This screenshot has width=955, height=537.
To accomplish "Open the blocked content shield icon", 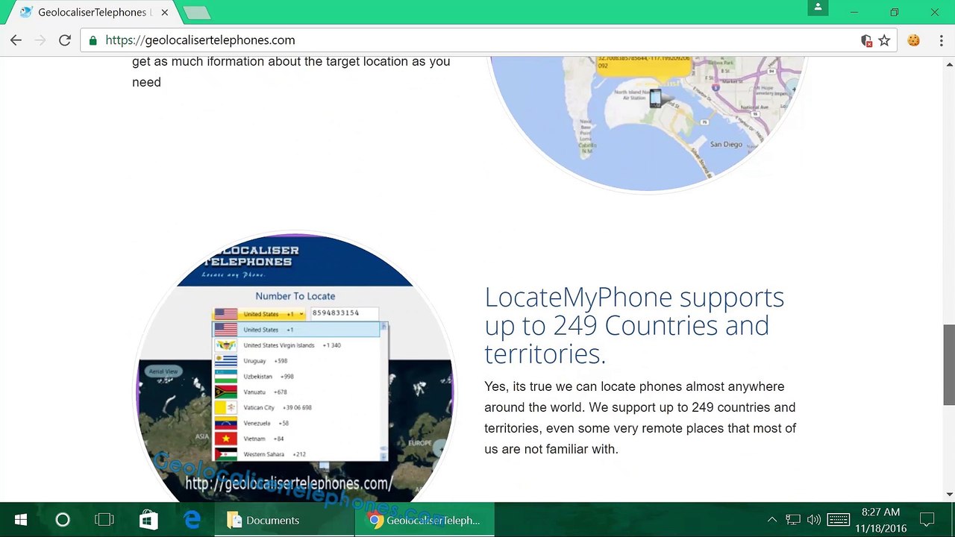I will 866,40.
